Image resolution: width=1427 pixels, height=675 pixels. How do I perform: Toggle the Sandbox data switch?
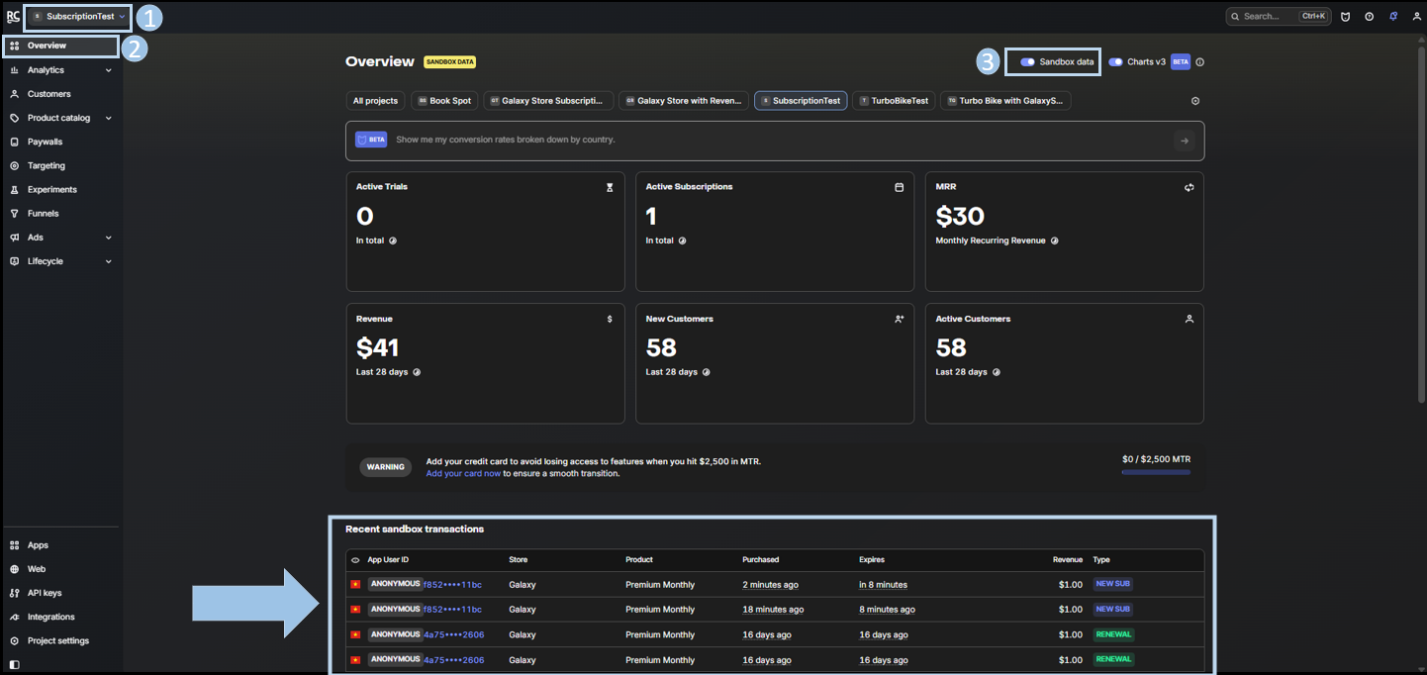(x=1027, y=61)
